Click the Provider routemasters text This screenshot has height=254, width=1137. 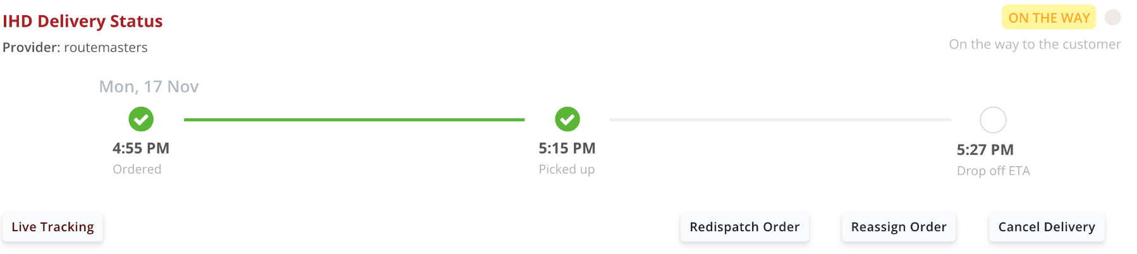coord(75,47)
